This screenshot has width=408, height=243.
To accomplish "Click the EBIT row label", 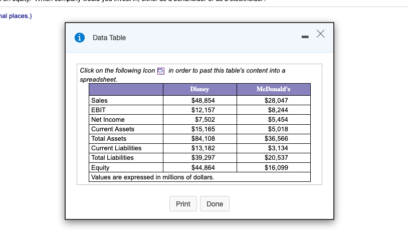I will 98,110.
